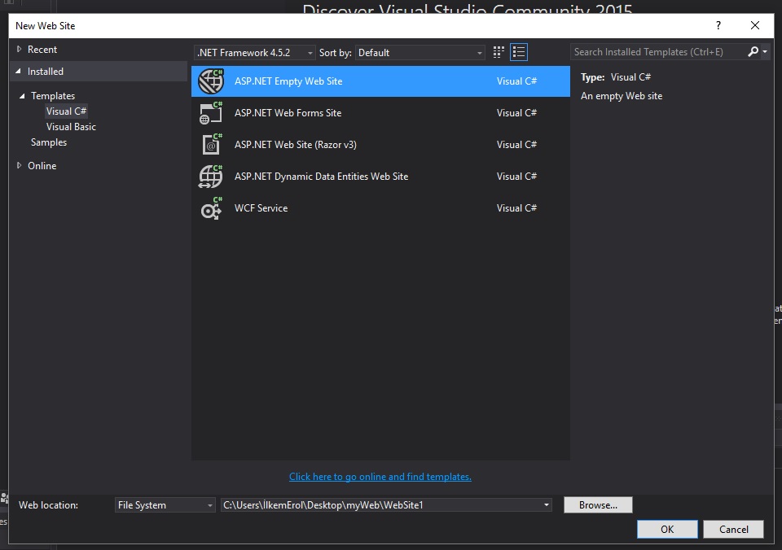Select Visual C# in templates tree
The image size is (782, 550).
pyautogui.click(x=66, y=111)
